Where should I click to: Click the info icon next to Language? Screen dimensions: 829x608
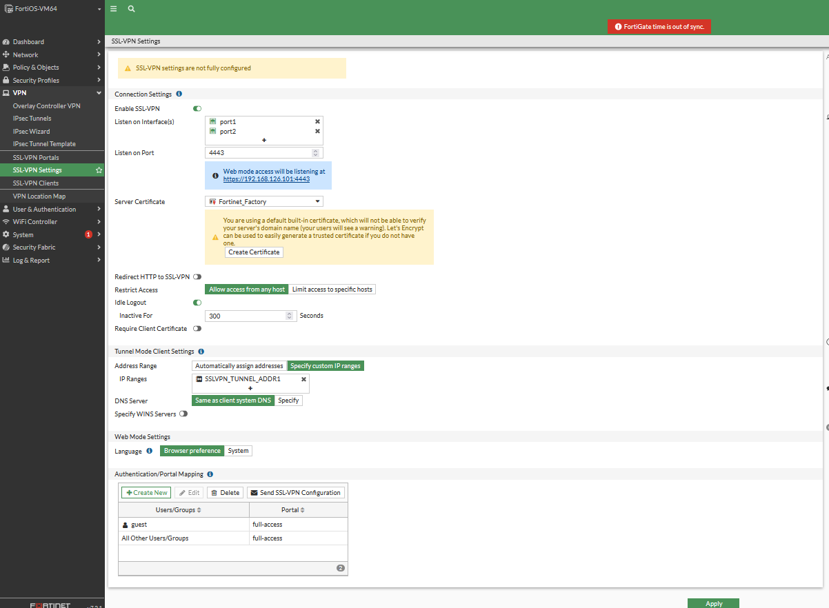(x=150, y=451)
